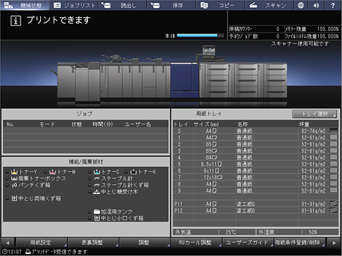Click the RUカール調整 button
Viewport: 342px width, 256px height.
[196, 243]
